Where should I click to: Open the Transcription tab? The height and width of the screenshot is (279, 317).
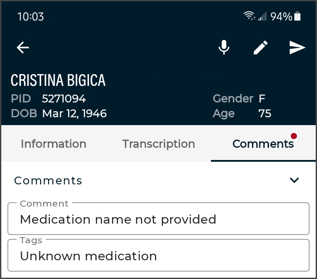[158, 144]
